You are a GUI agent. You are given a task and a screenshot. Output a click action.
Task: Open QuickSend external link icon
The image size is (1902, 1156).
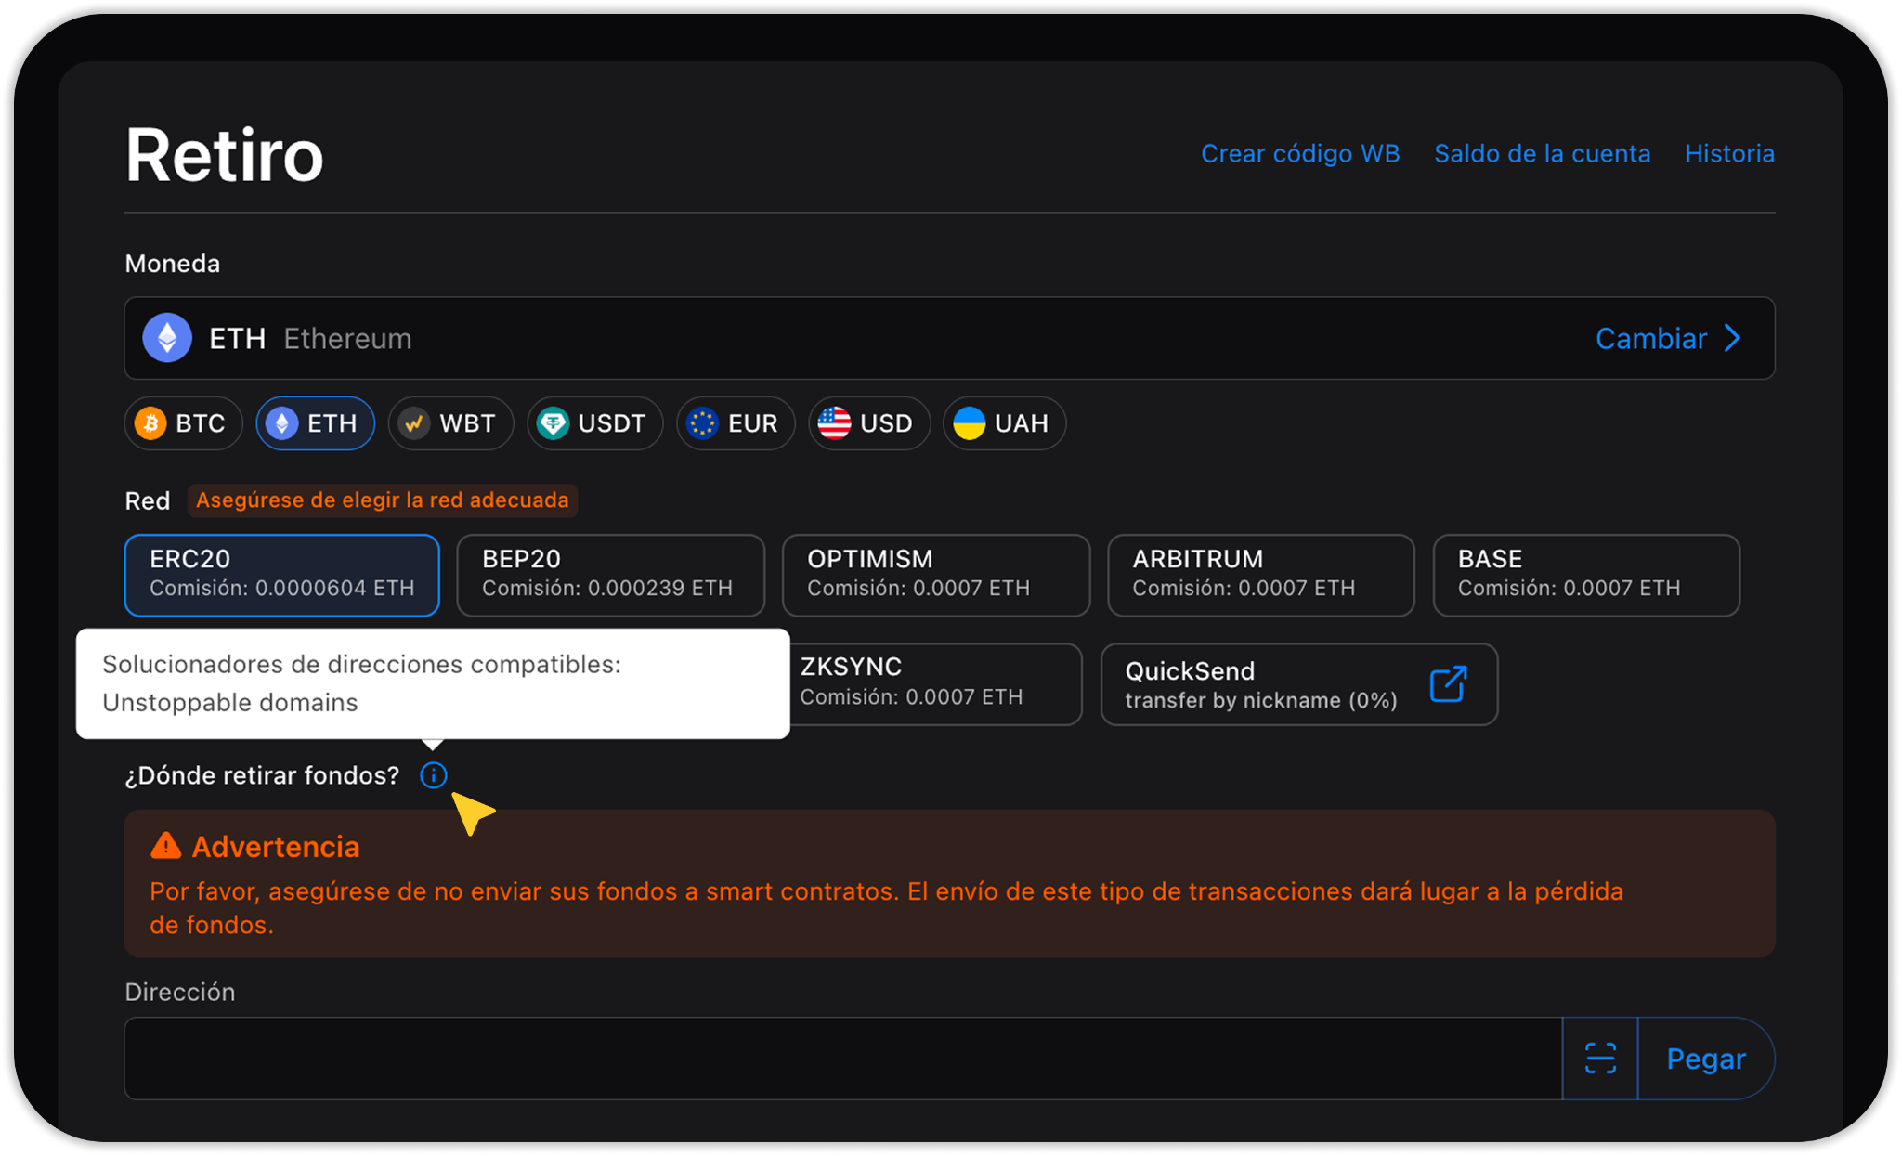click(x=1448, y=684)
